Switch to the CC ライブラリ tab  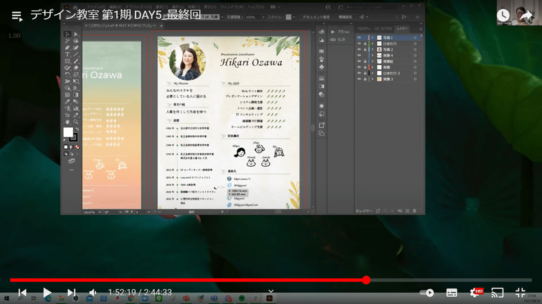[383, 28]
